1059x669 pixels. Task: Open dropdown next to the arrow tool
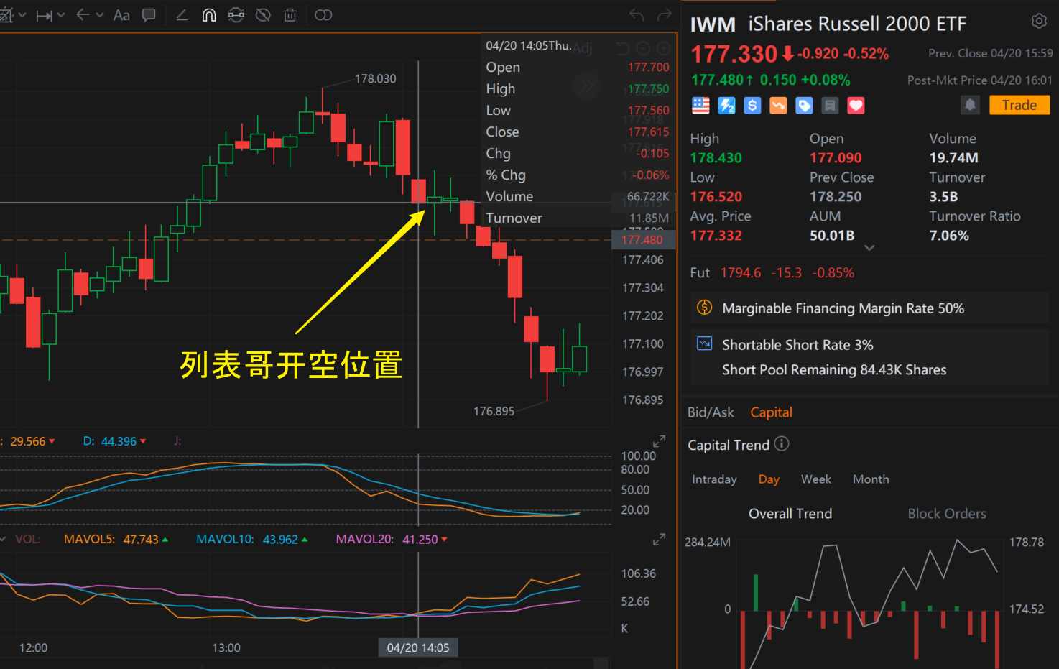tap(100, 15)
